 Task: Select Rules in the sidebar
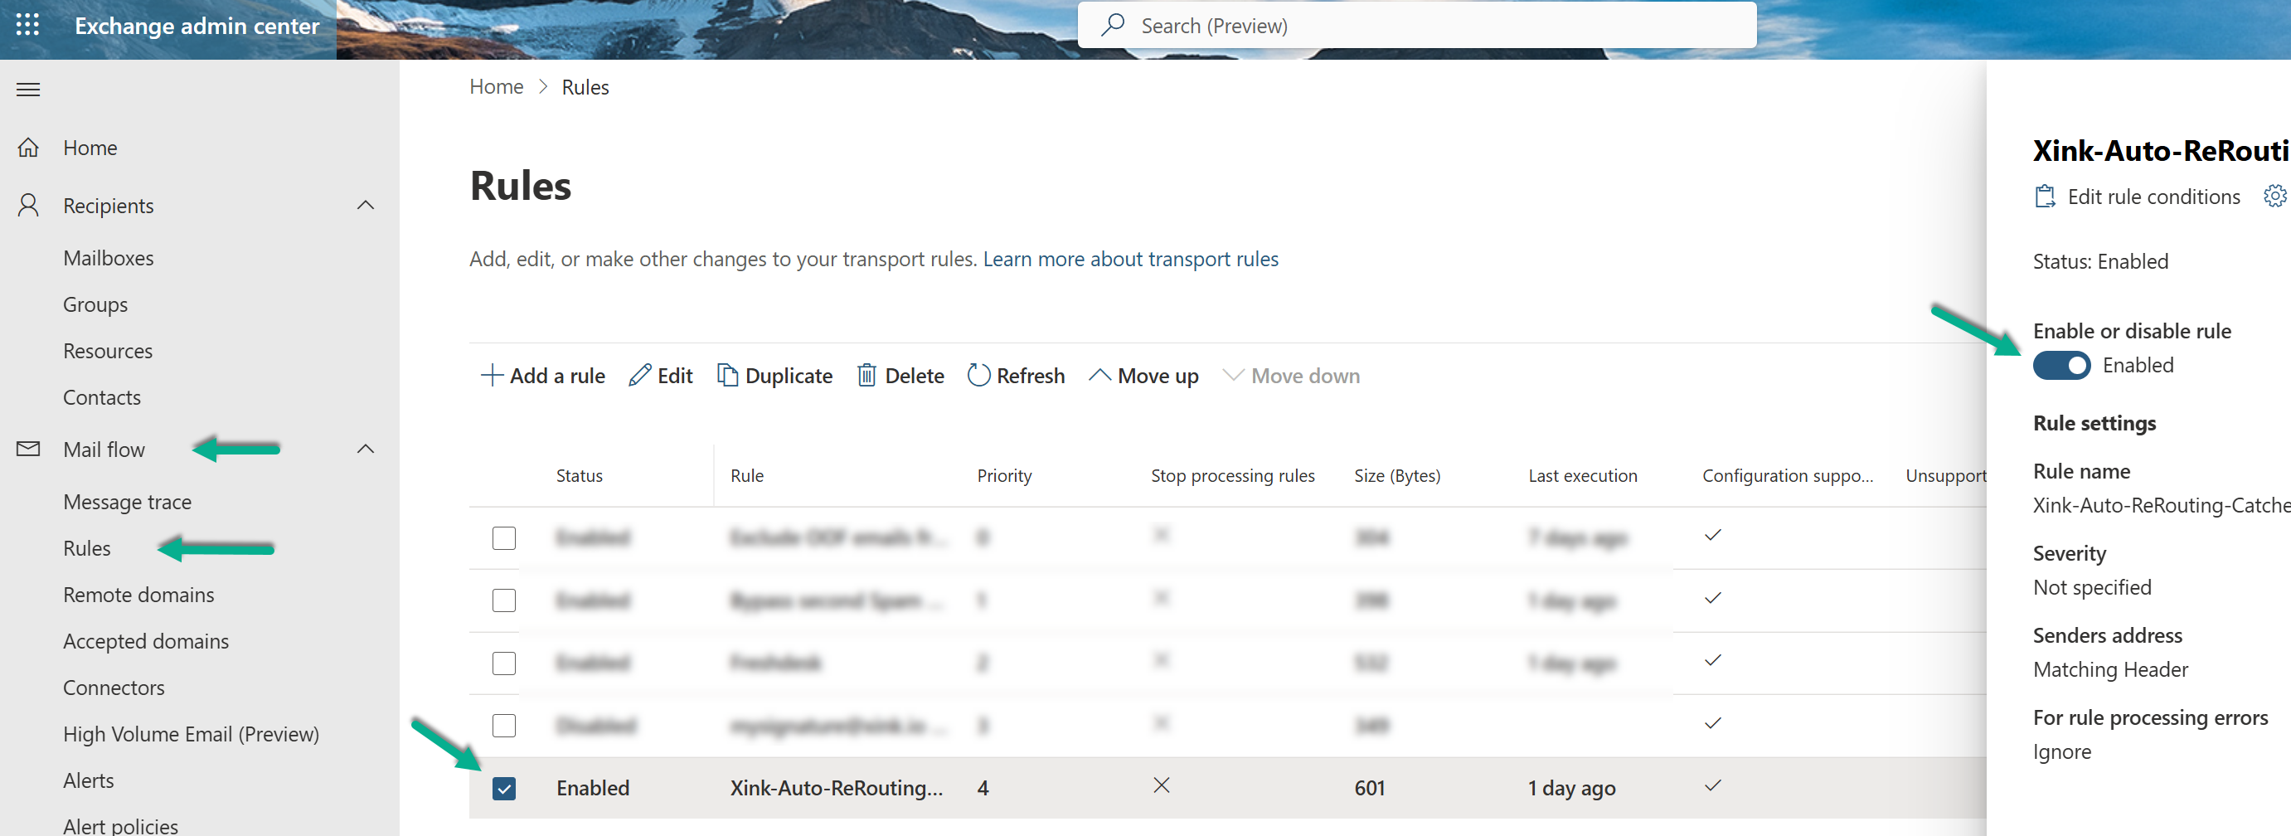(x=86, y=548)
